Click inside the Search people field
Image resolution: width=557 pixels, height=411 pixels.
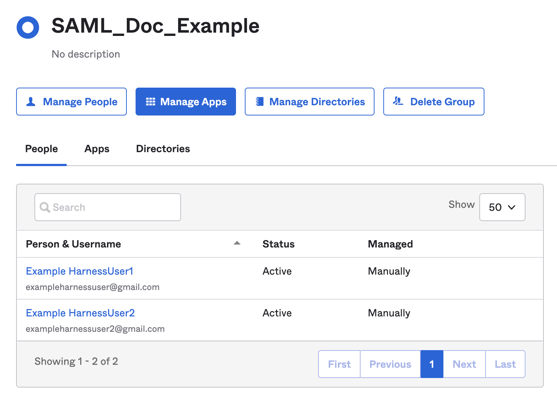click(x=114, y=208)
